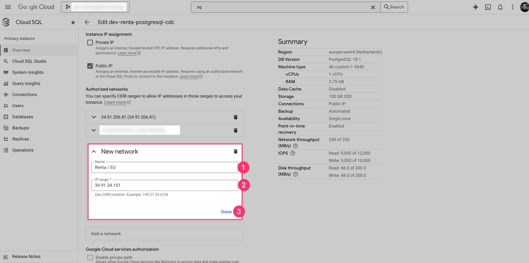Image resolution: width=529 pixels, height=263 pixels.
Task: Activate Cloud Shell terminal icon
Action: pos(488,7)
